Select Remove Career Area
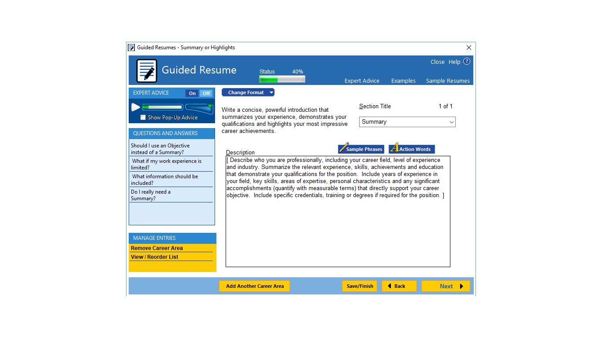The width and height of the screenshot is (602, 338). [x=157, y=248]
